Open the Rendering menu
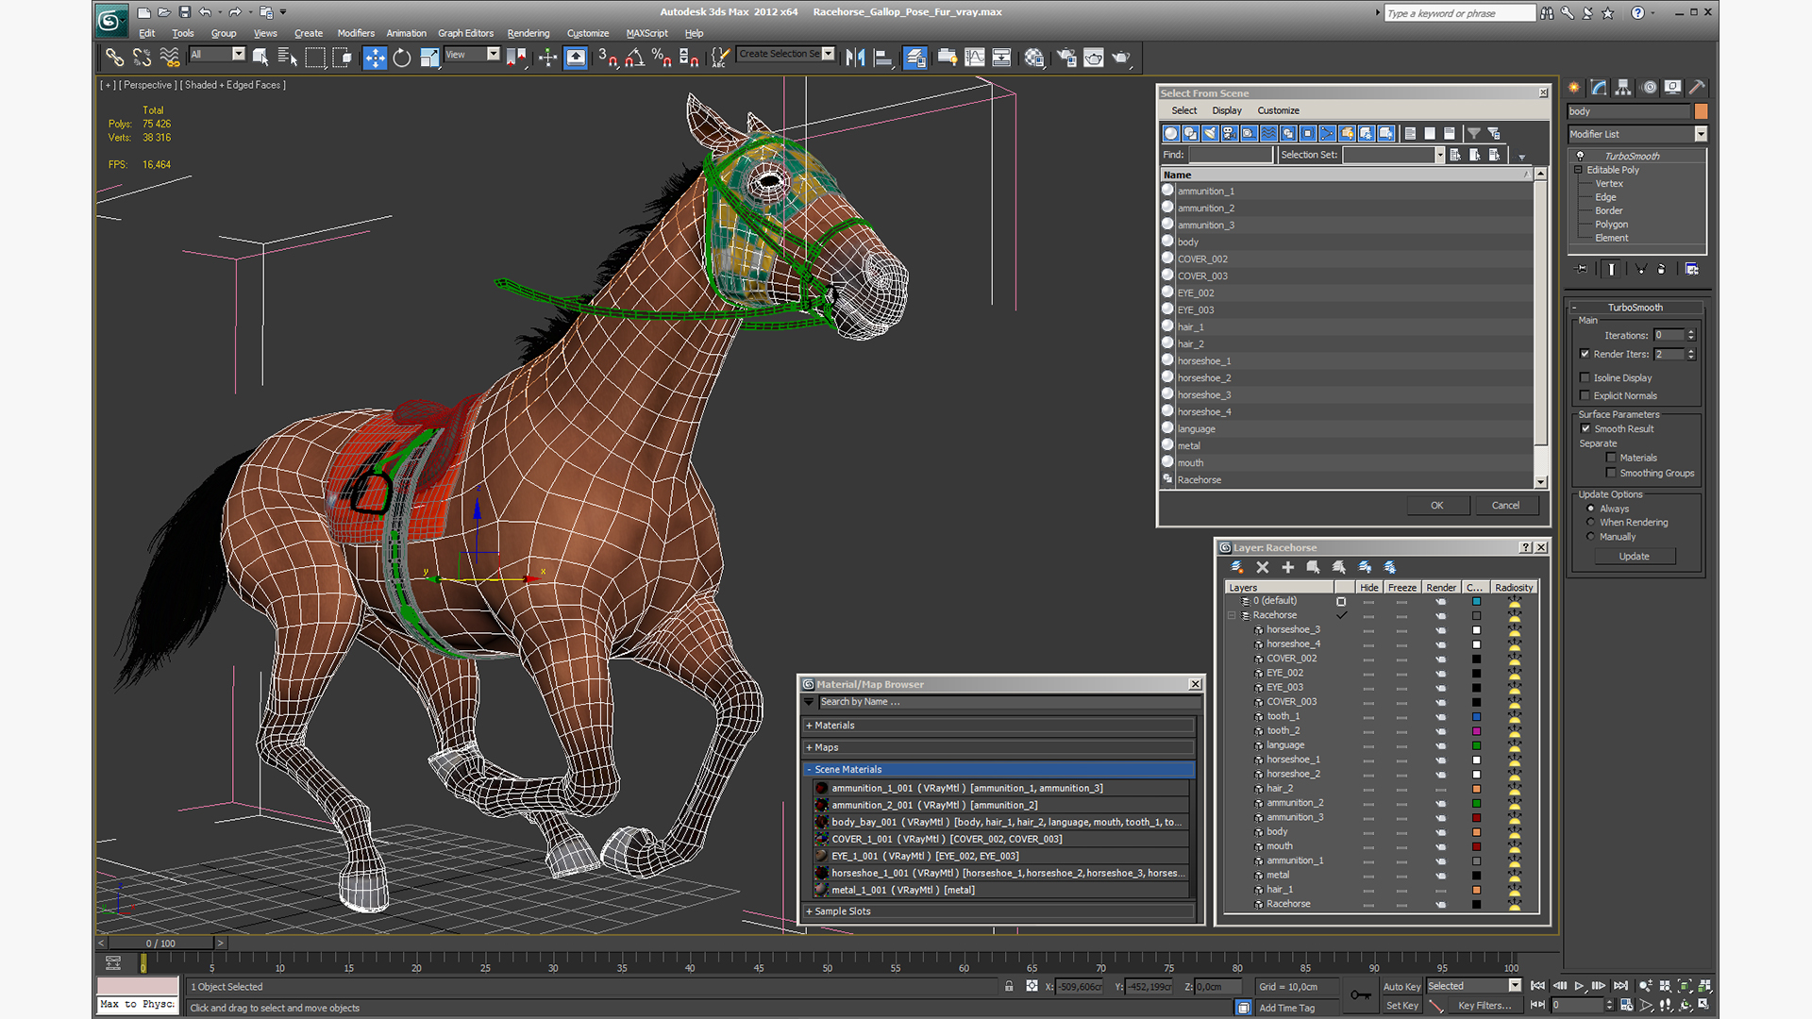This screenshot has width=1812, height=1019. point(528,33)
